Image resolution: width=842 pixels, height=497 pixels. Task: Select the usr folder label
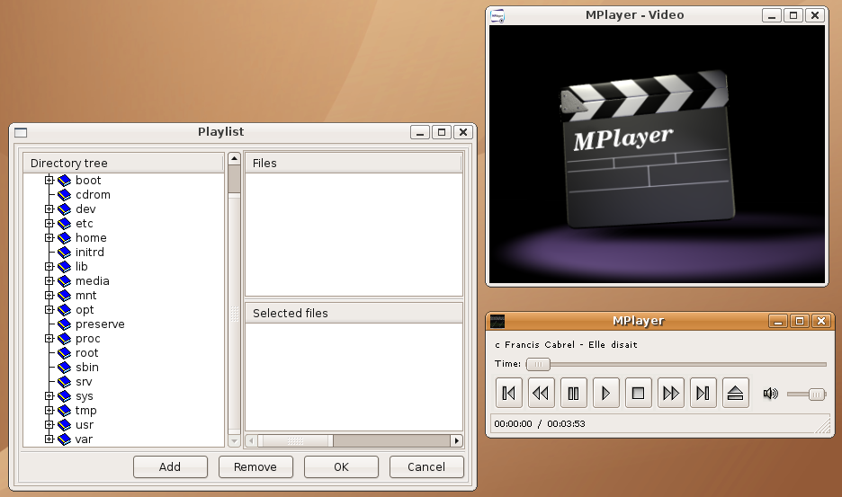pyautogui.click(x=85, y=424)
